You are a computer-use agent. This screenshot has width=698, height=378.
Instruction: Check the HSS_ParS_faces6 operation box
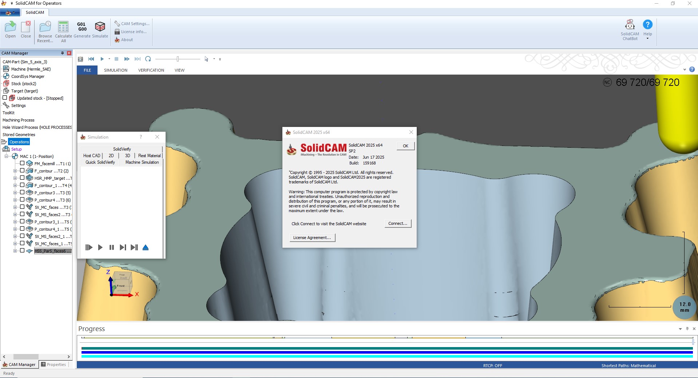click(x=22, y=251)
